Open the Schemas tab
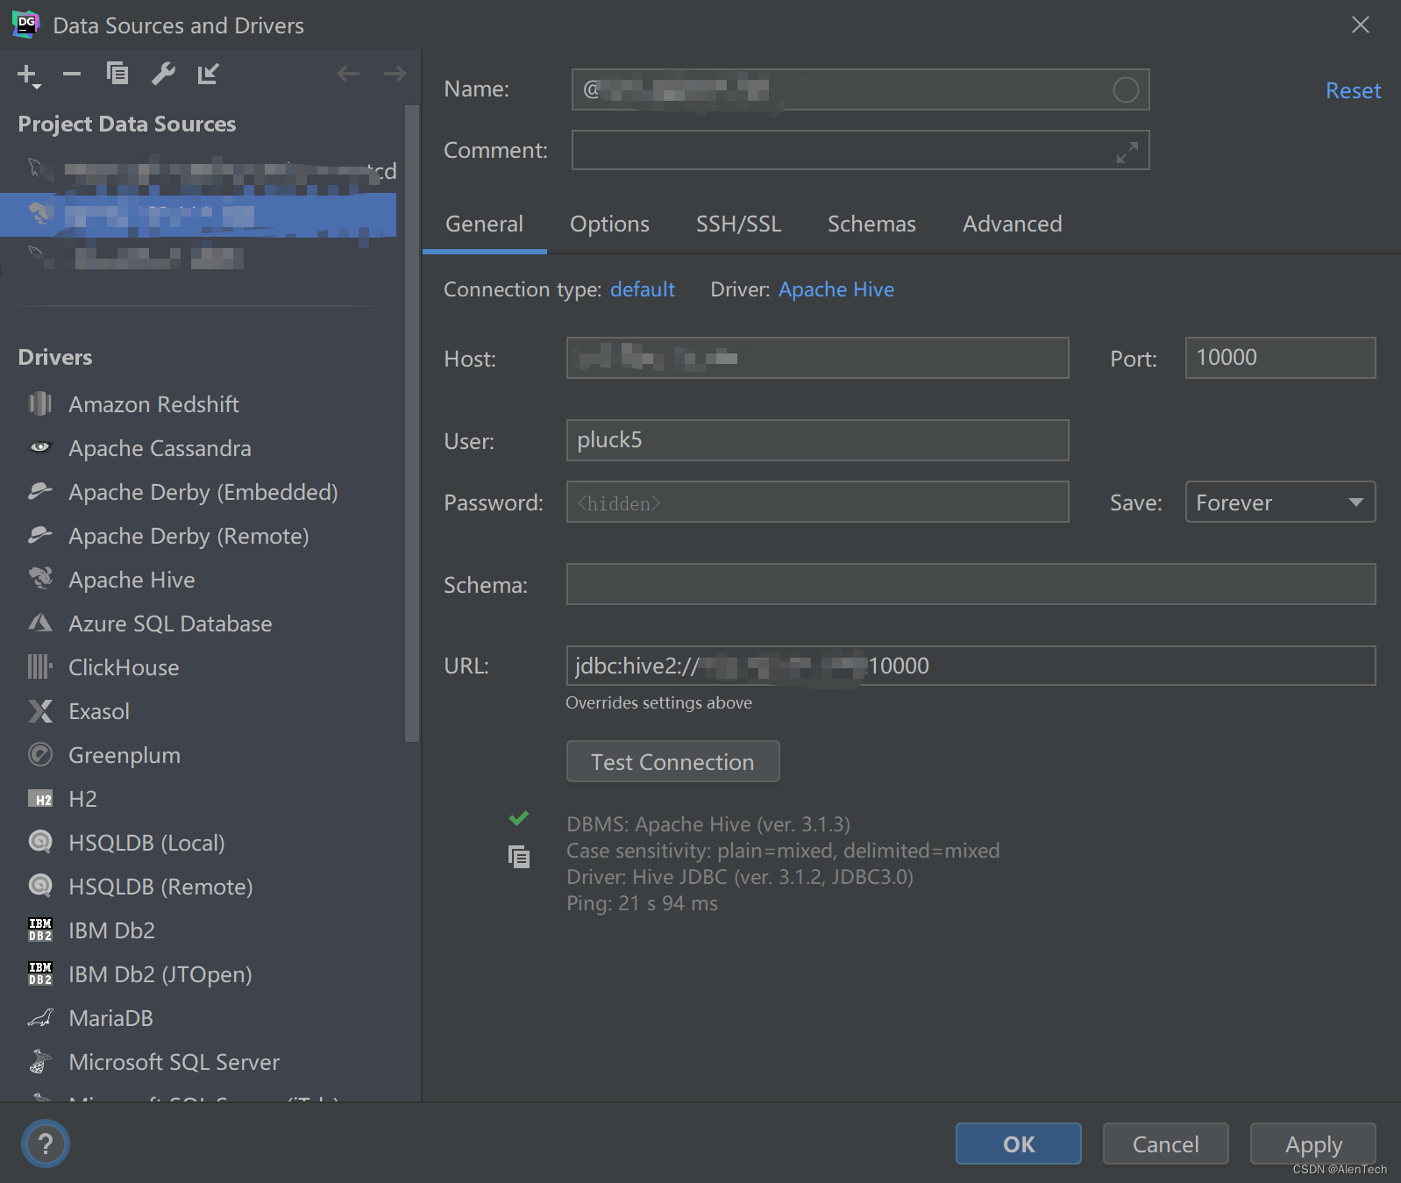 tap(871, 224)
